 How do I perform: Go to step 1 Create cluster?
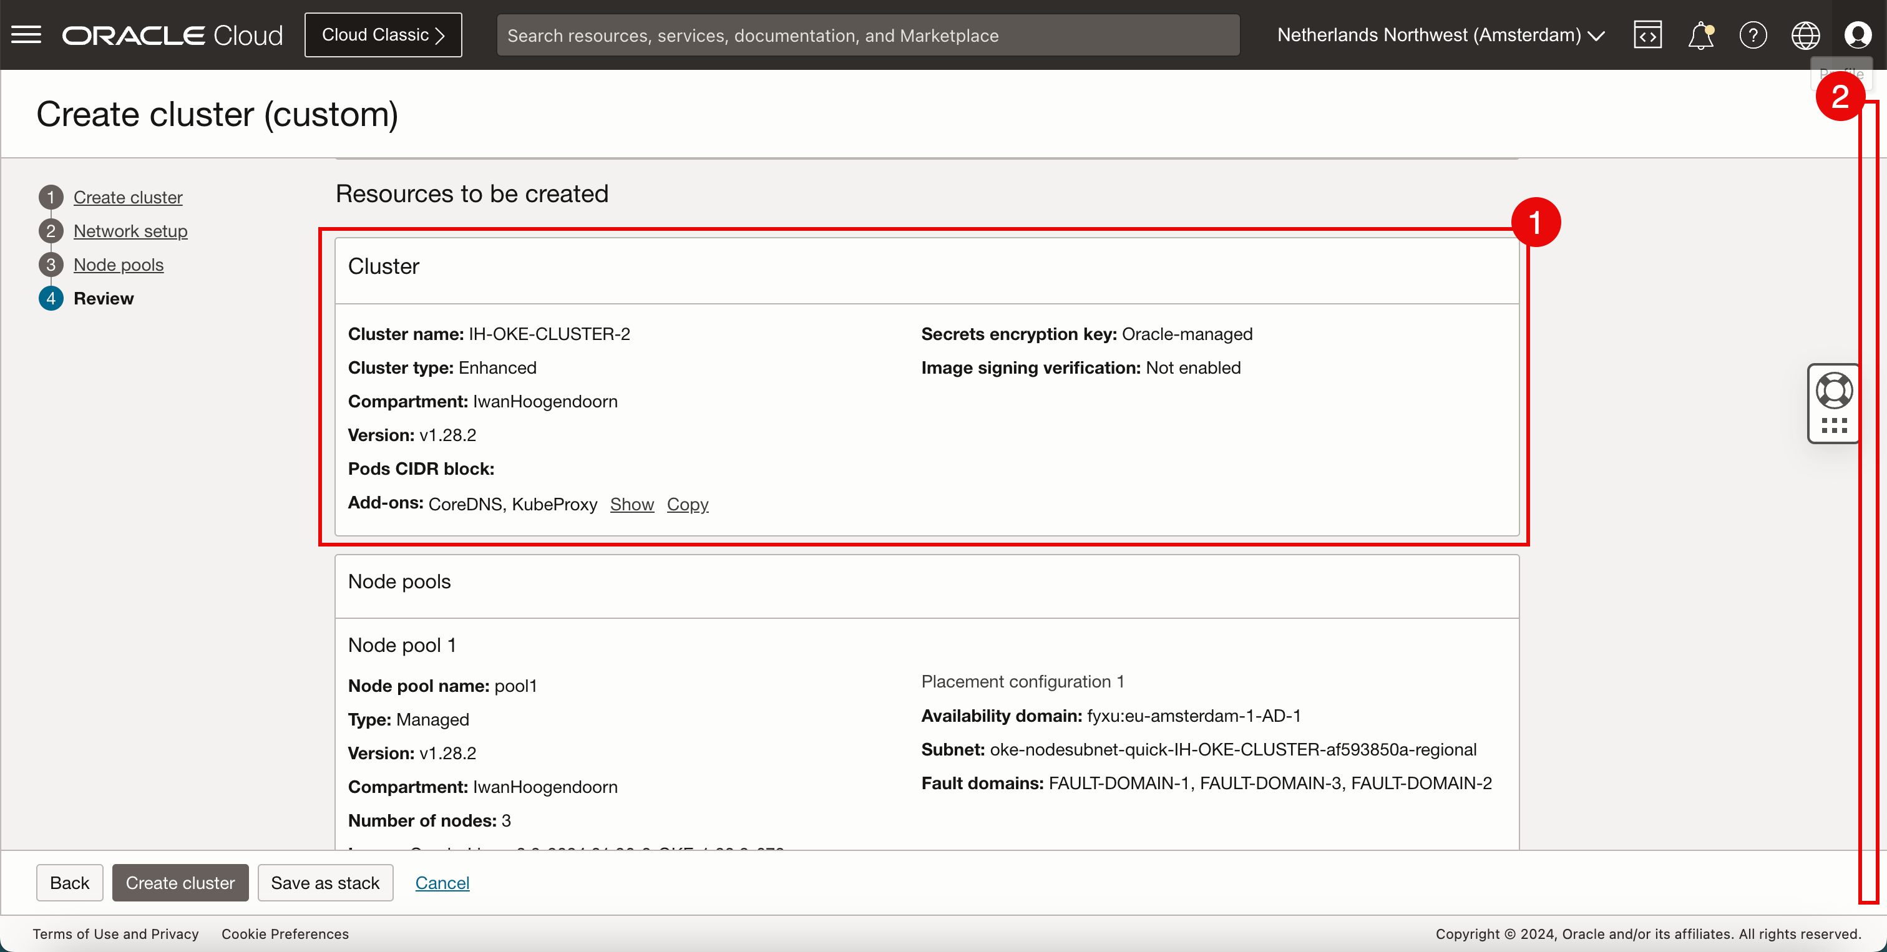click(127, 197)
